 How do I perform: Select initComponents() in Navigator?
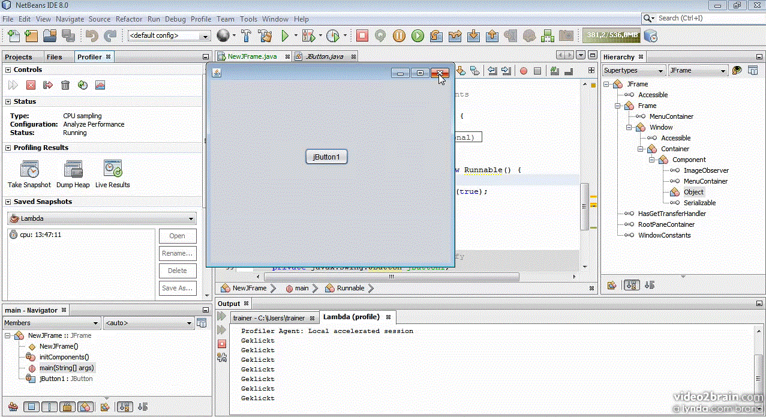click(x=64, y=357)
